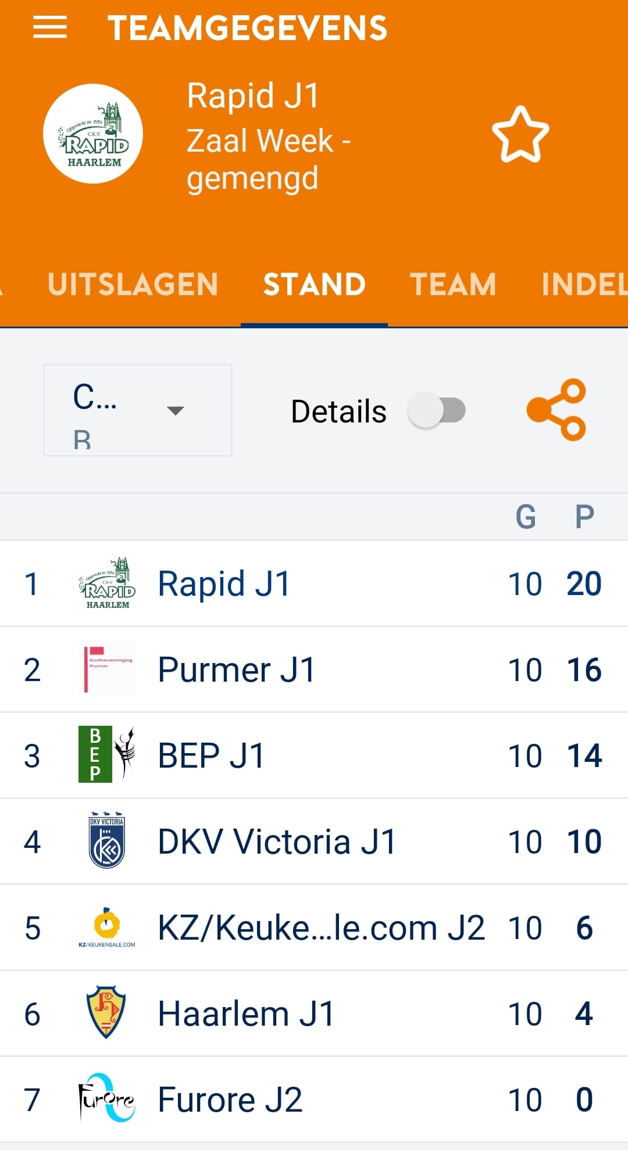Open Haarlem J1 team row
Screen dimensions: 628x1150
point(314,1013)
